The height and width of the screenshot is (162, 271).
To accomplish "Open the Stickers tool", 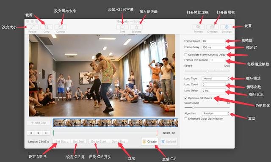I will point(136,27).
